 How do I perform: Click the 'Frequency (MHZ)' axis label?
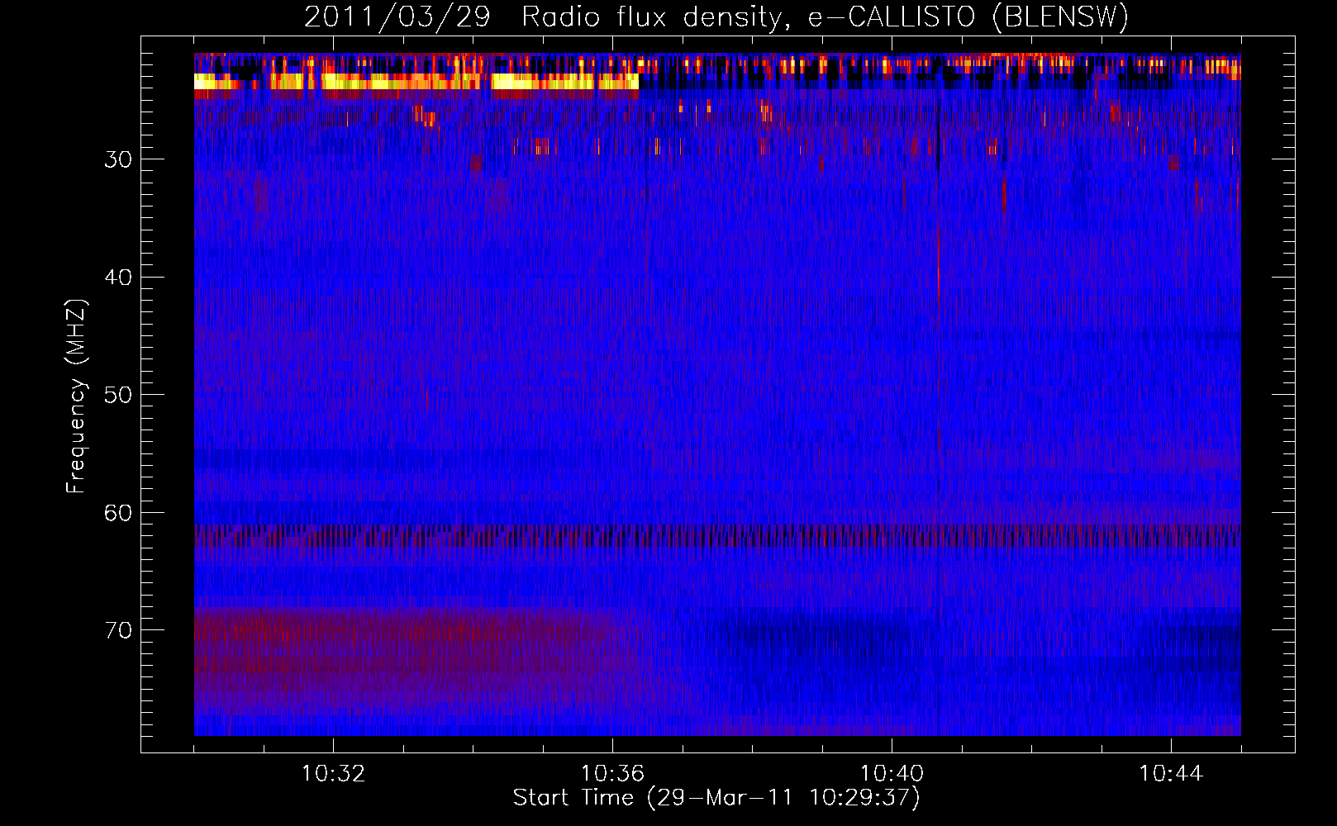(x=76, y=396)
